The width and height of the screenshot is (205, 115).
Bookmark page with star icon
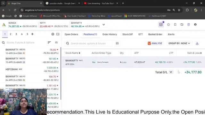point(179,10)
